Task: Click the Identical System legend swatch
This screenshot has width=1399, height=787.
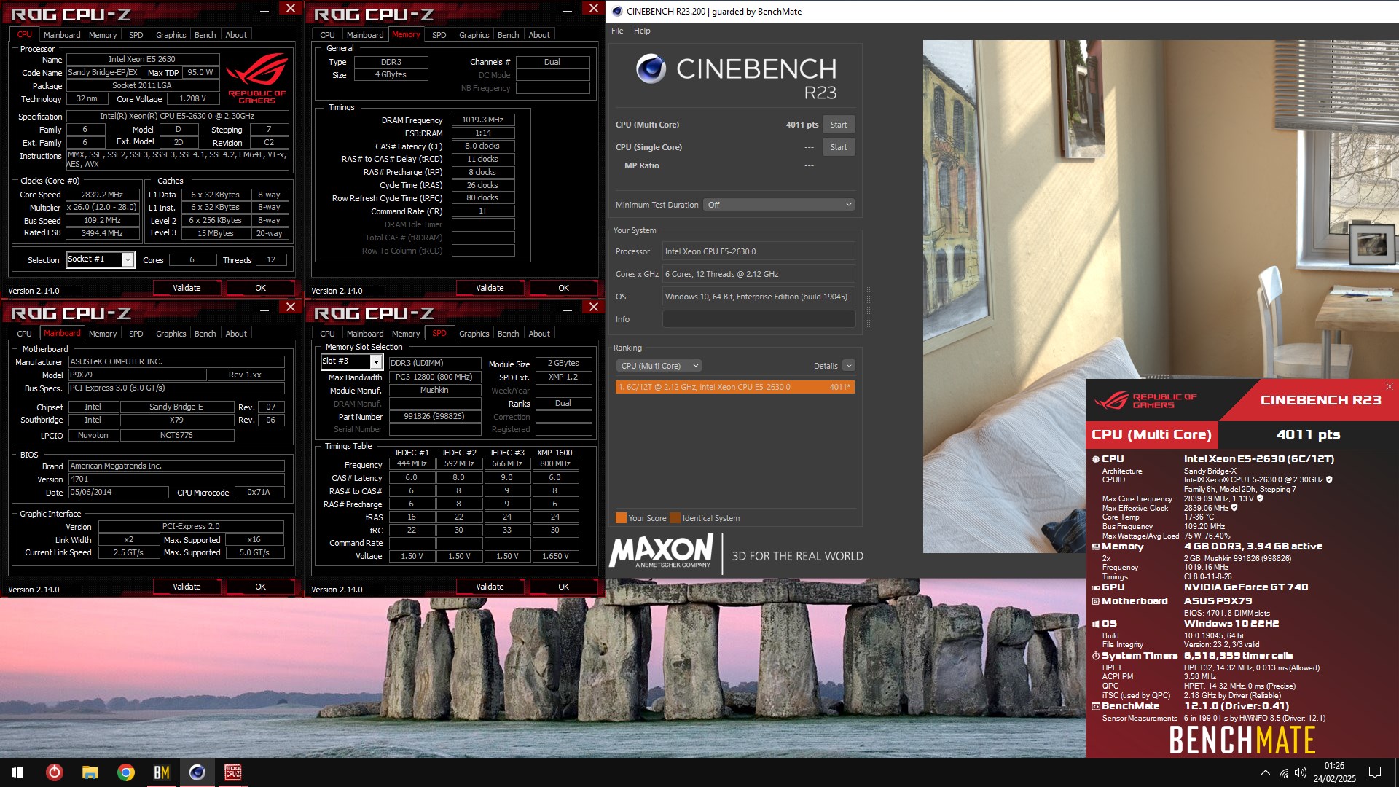Action: pos(675,518)
